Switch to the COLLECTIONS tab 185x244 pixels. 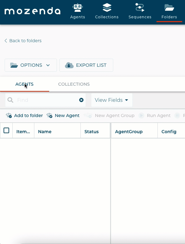tap(74, 84)
